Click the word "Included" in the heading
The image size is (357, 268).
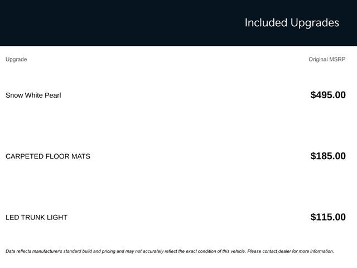[x=266, y=23]
